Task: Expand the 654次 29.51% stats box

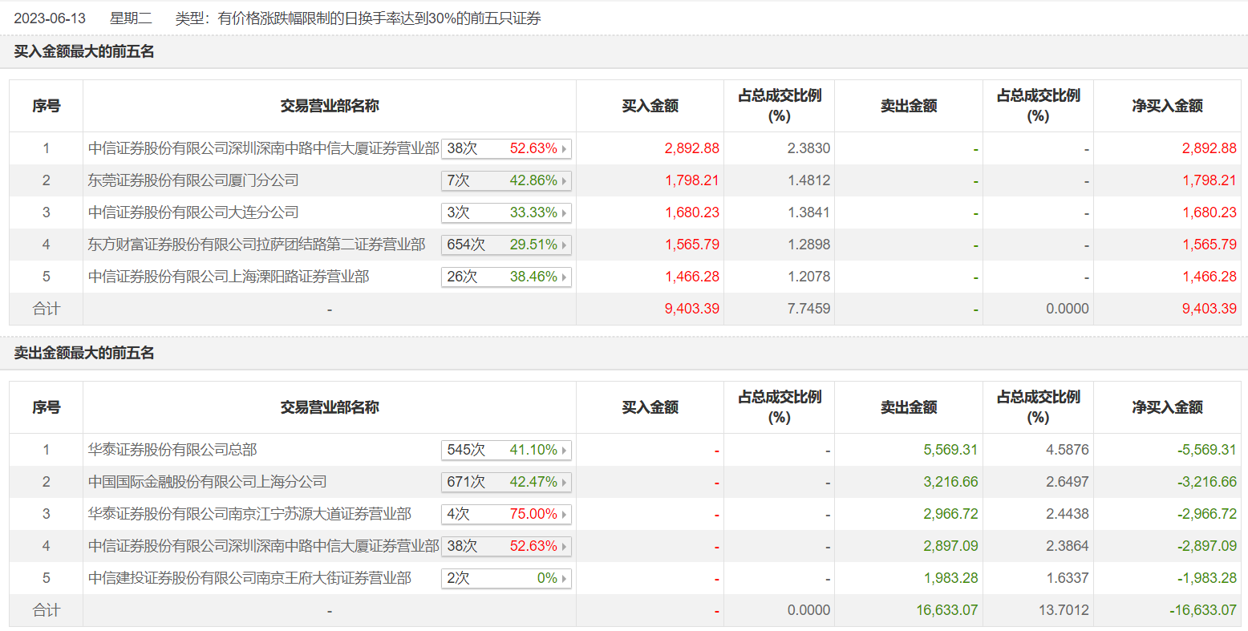Action: coord(506,245)
